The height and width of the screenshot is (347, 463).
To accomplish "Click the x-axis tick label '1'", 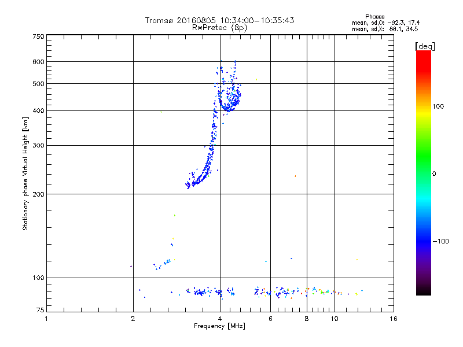I will click(46, 319).
